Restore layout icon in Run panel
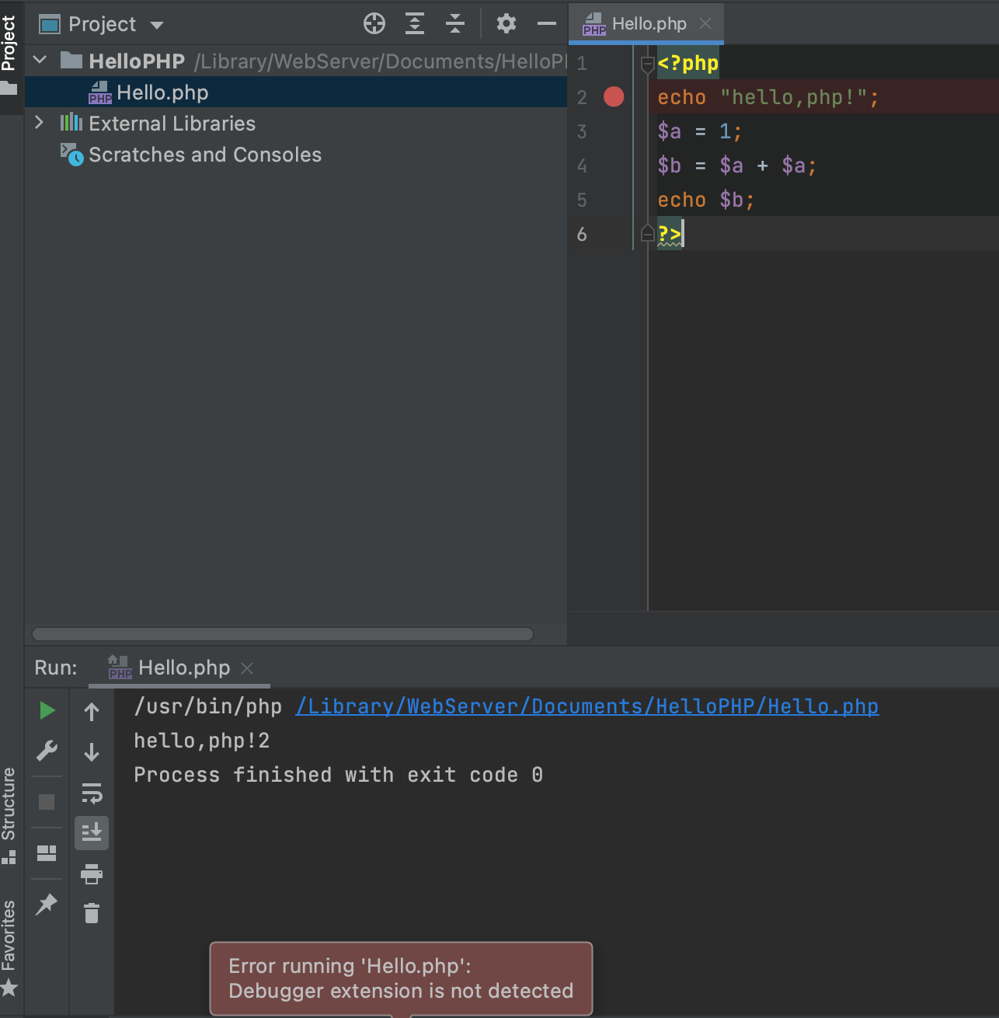The image size is (999, 1018). click(47, 853)
